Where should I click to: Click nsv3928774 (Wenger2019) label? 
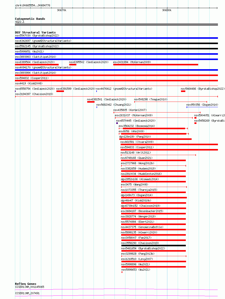tap(138, 217)
